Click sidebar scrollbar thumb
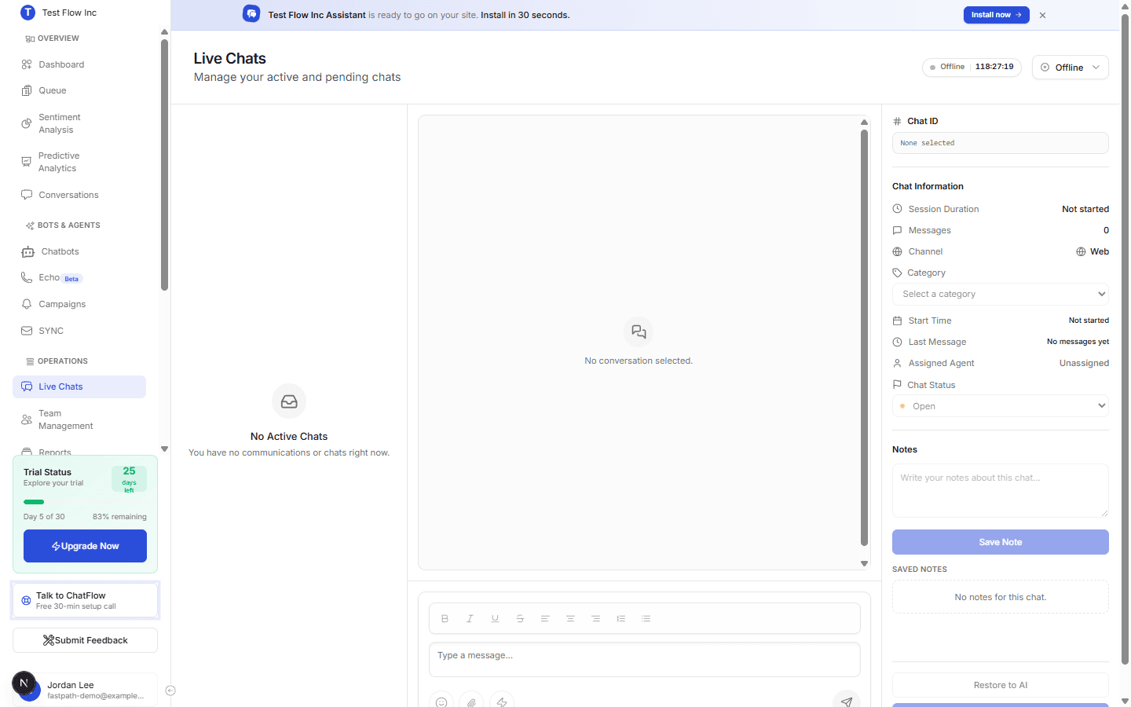The width and height of the screenshot is (1131, 707). 164,165
